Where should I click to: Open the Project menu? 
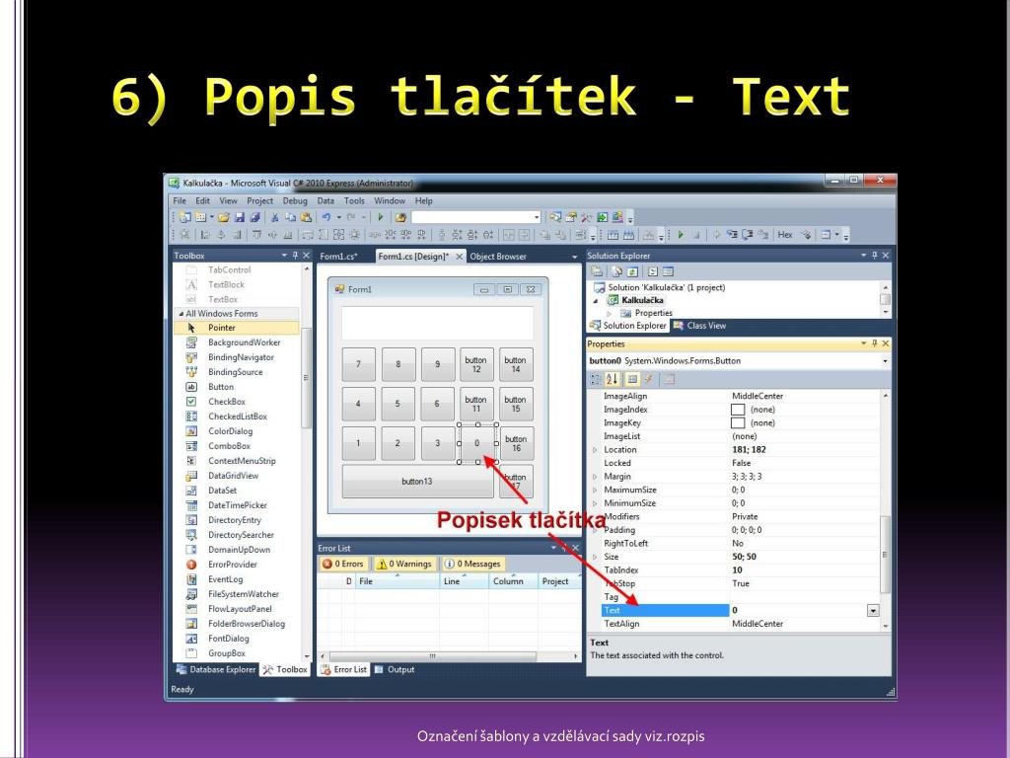(259, 201)
